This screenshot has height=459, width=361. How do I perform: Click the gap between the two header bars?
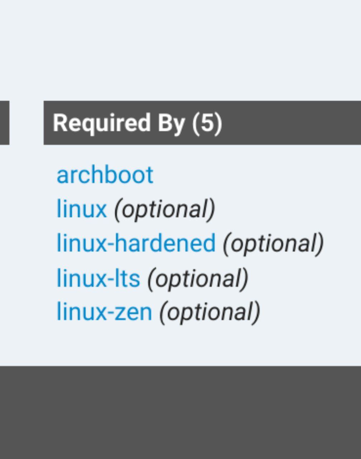[x=27, y=123]
